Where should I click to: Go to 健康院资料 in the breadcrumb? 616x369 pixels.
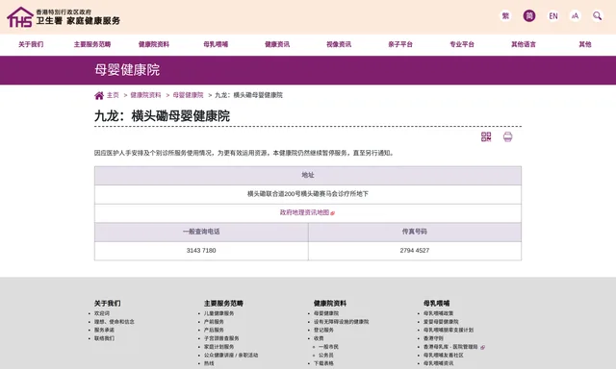[145, 95]
